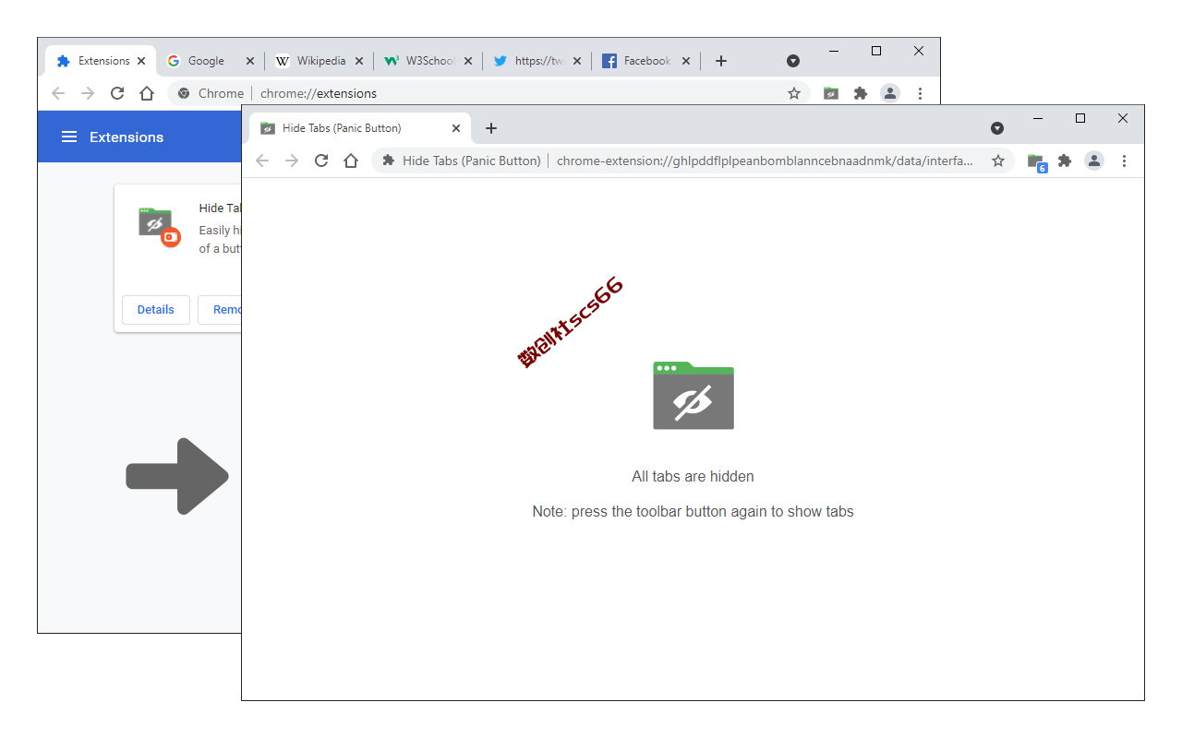Viewport: 1182px width, 738px height.
Task: Open new tab in back window
Action: [721, 61]
